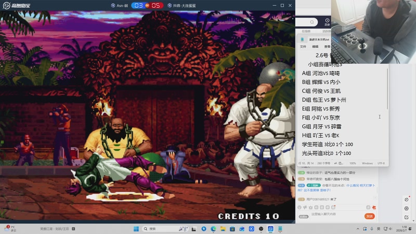Open the 编辑 menu in Notepad

[315, 47]
